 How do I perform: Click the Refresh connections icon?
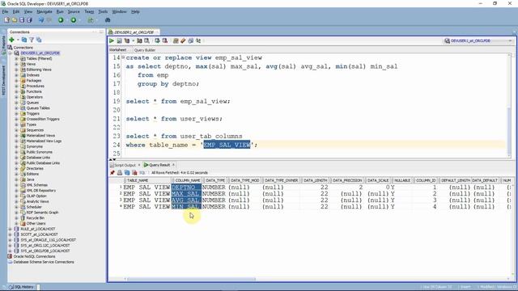[x=24, y=40]
